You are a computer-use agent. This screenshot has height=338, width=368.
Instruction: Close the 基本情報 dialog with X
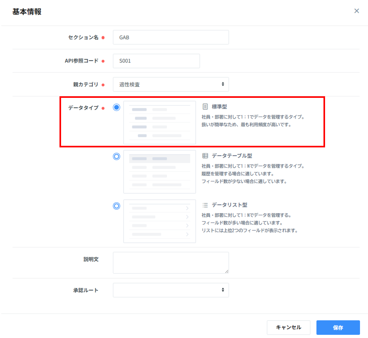click(x=357, y=11)
